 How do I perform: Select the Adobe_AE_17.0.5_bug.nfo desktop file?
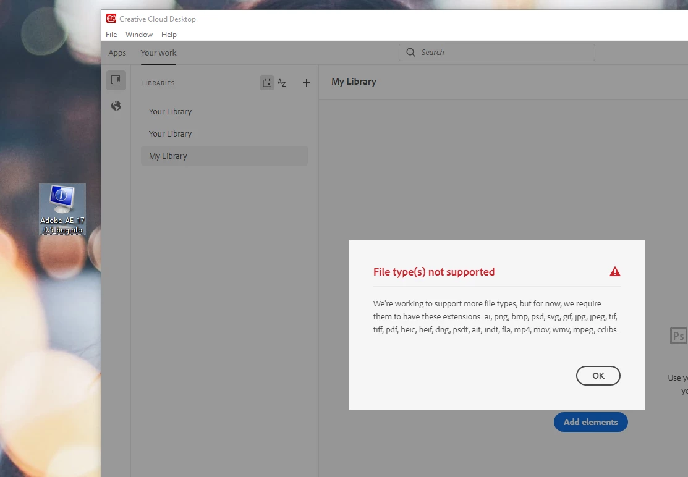pos(62,209)
